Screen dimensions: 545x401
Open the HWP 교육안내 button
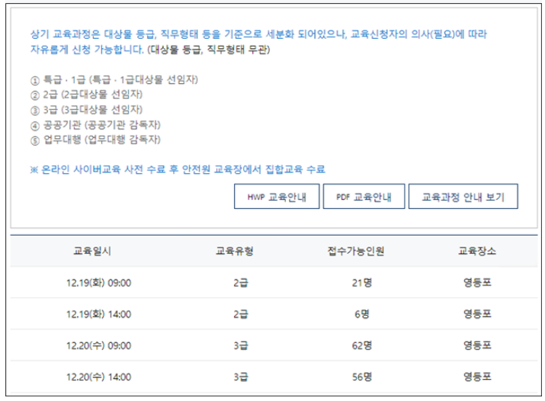277,197
